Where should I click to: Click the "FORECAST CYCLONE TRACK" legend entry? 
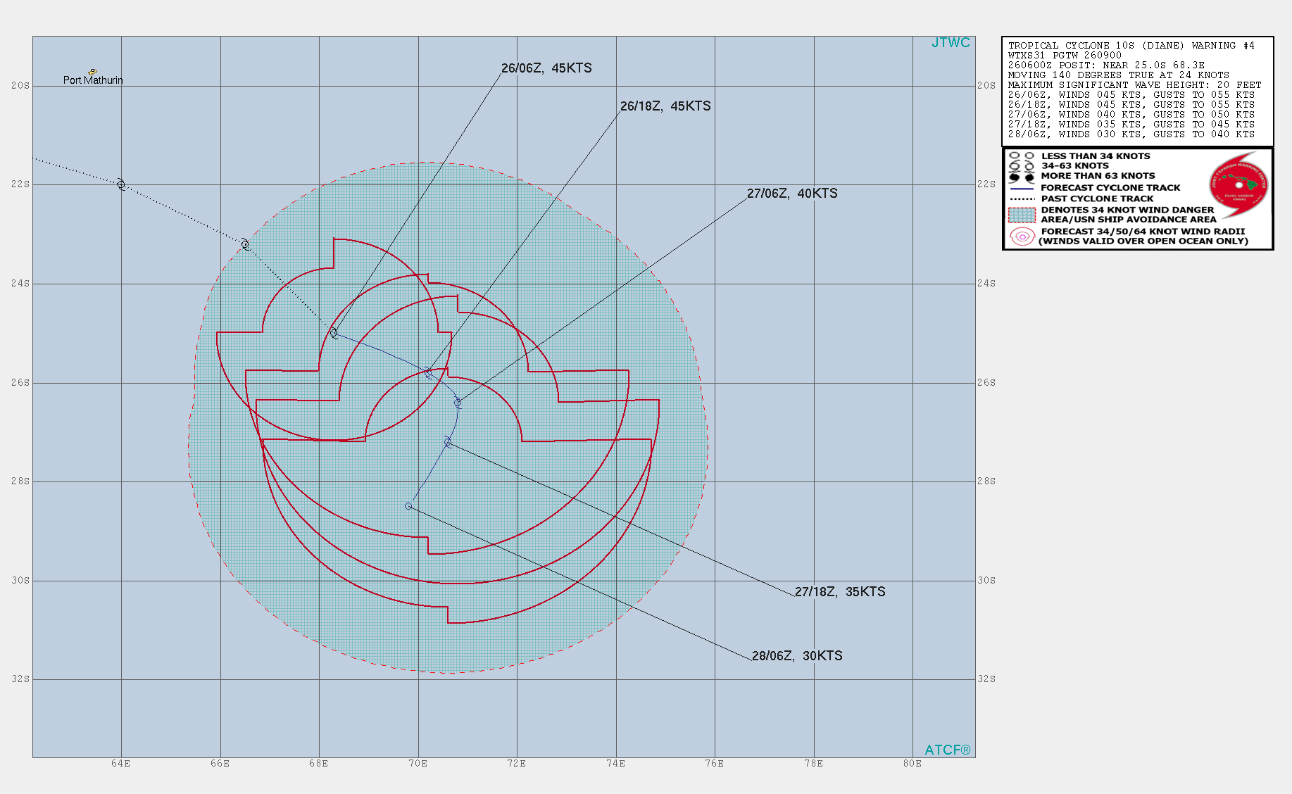click(1110, 188)
